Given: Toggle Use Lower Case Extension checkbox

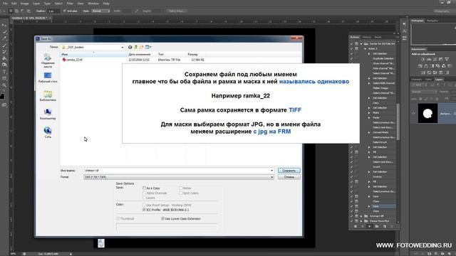Looking at the screenshot, I should click(162, 218).
